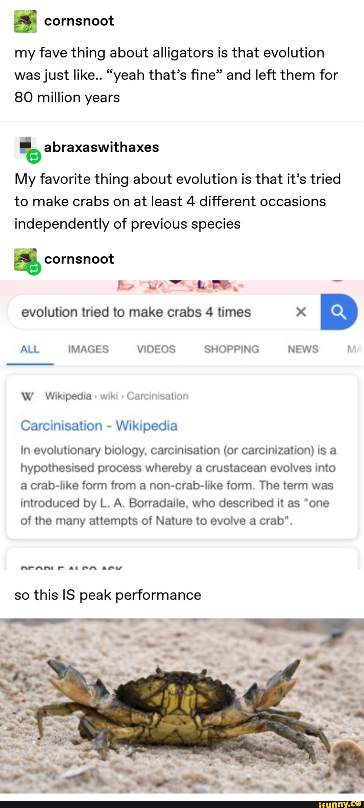Go to the News tab

(x=303, y=349)
